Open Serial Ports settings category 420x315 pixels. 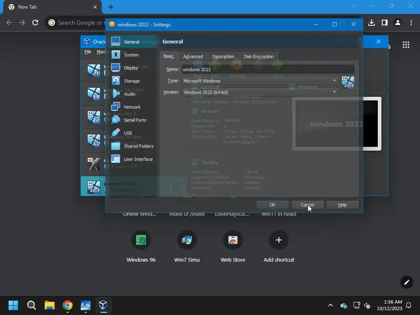coord(135,120)
